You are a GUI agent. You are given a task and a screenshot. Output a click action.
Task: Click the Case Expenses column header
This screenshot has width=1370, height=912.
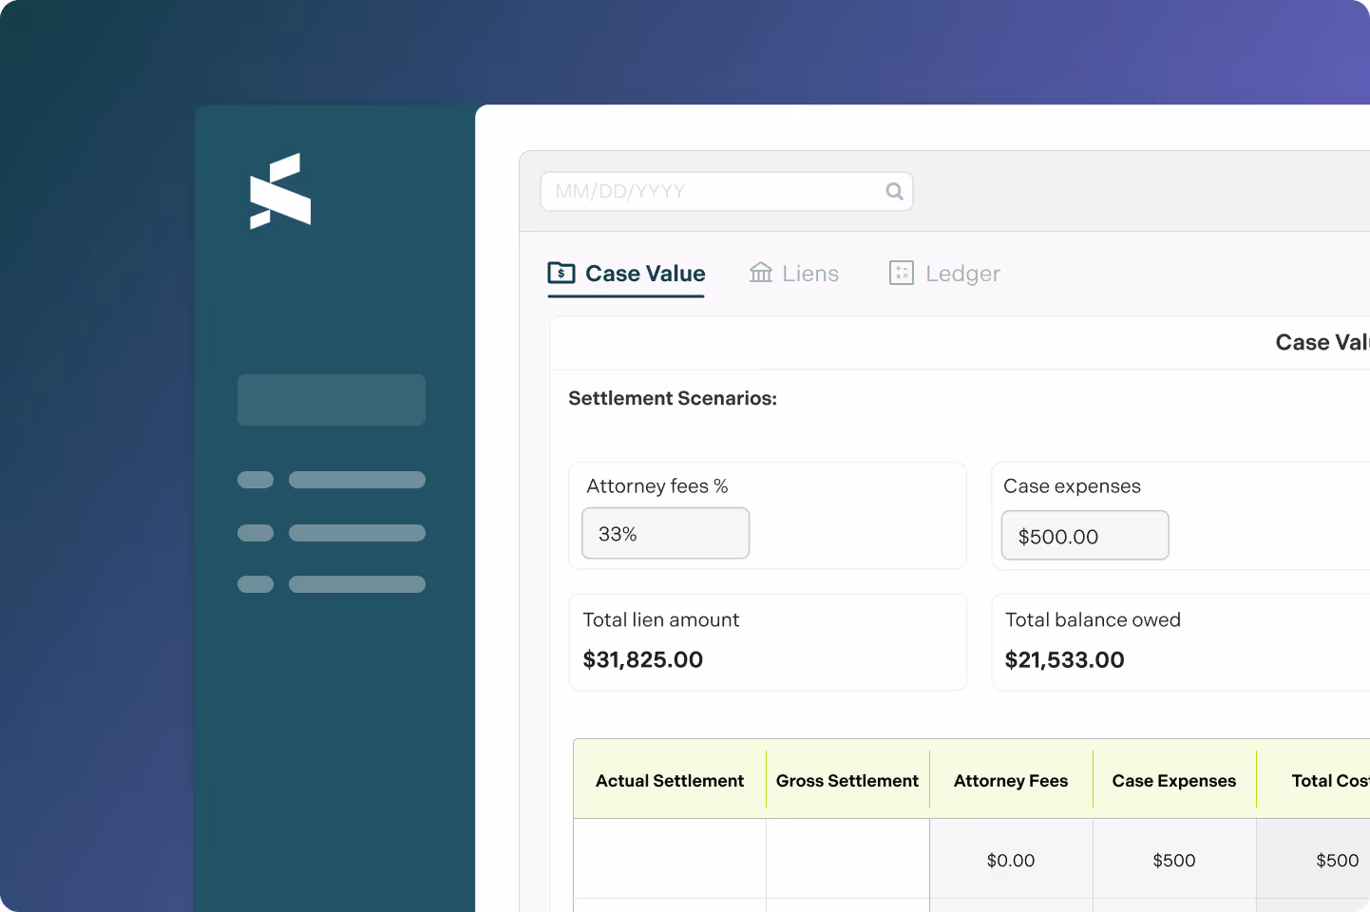click(x=1174, y=780)
